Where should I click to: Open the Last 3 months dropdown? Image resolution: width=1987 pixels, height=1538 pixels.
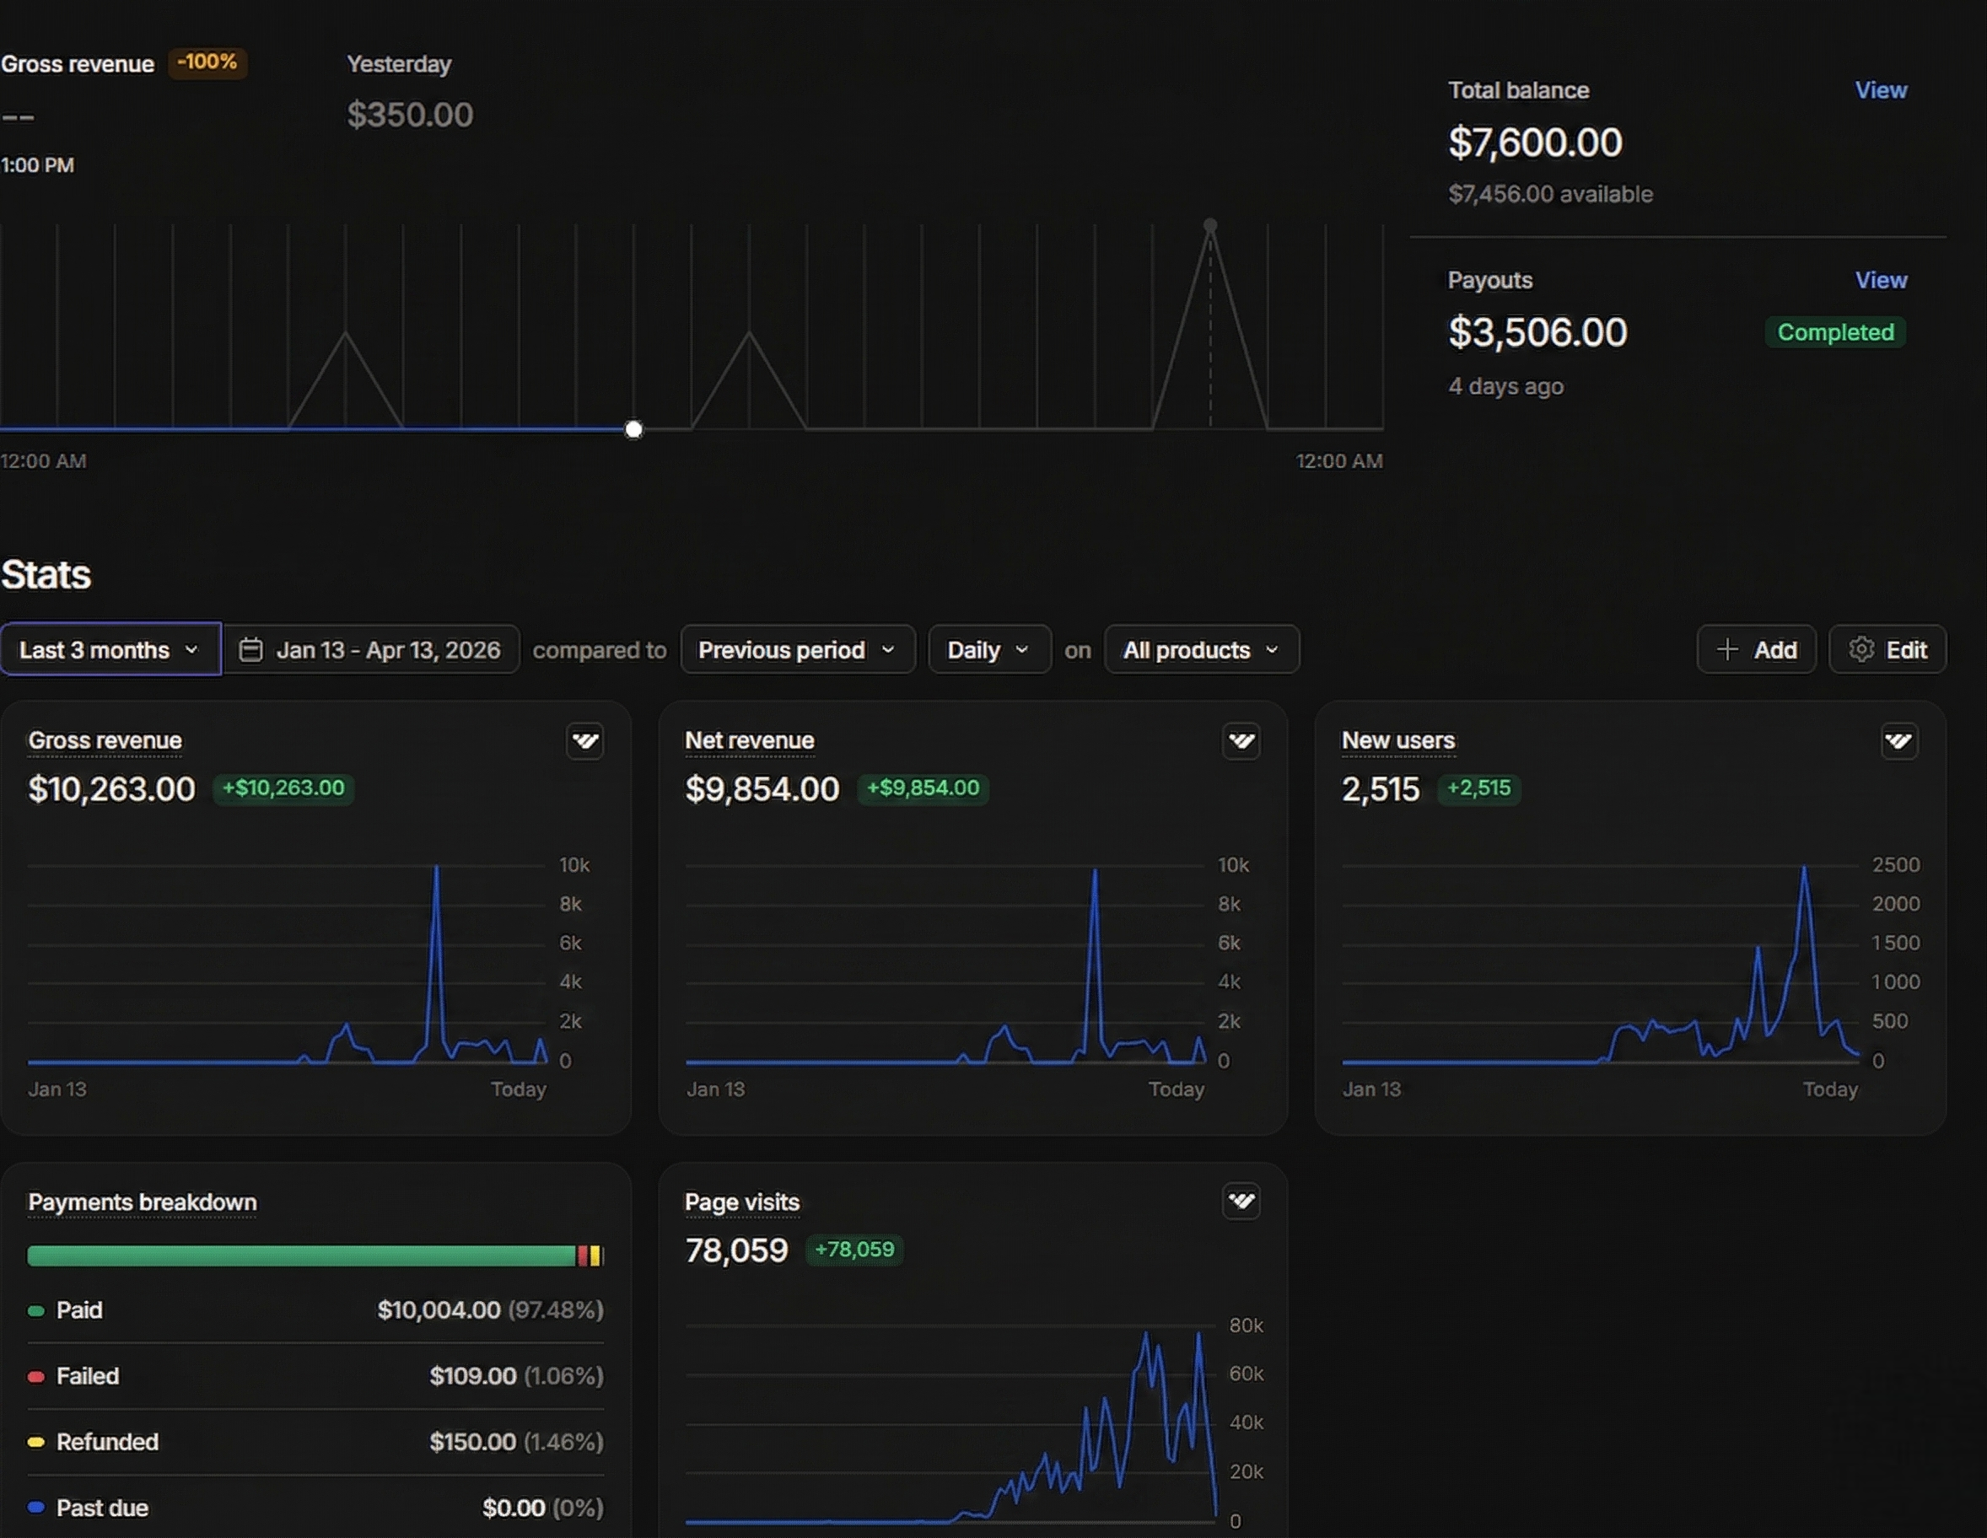click(110, 649)
